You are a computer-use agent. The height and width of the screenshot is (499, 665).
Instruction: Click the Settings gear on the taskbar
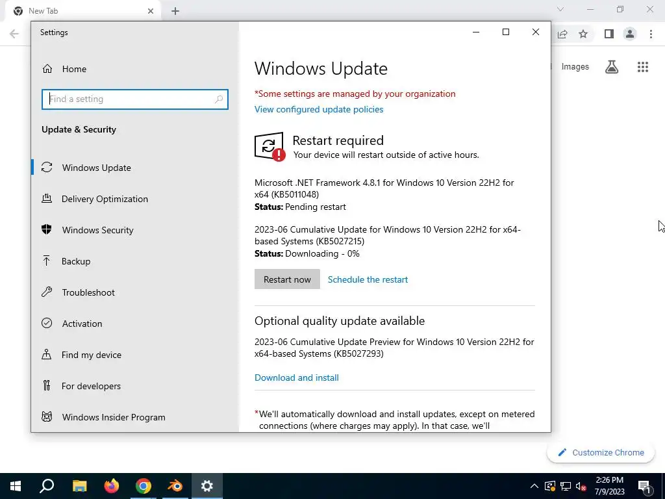207,486
